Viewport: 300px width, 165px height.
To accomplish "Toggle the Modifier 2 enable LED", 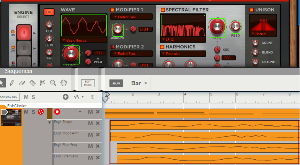I will [x=112, y=47].
